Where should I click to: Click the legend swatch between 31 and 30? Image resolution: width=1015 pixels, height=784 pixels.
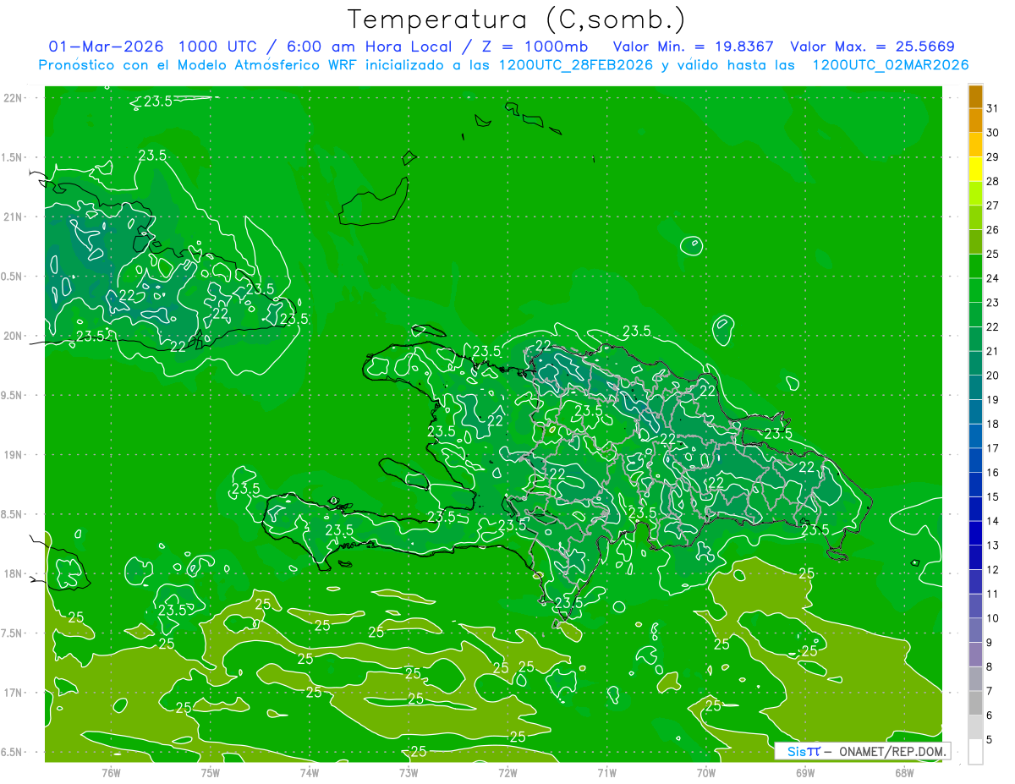(975, 121)
